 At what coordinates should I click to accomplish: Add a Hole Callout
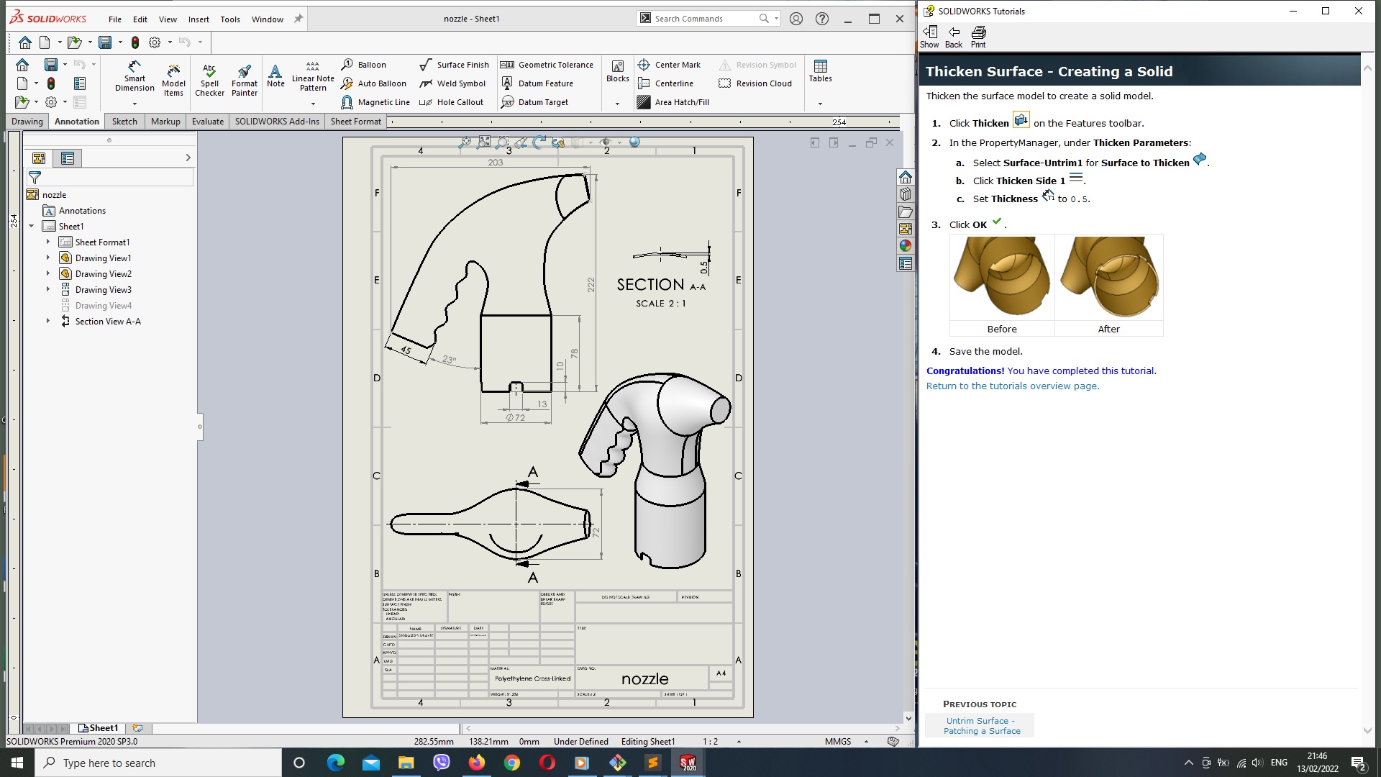pyautogui.click(x=451, y=102)
